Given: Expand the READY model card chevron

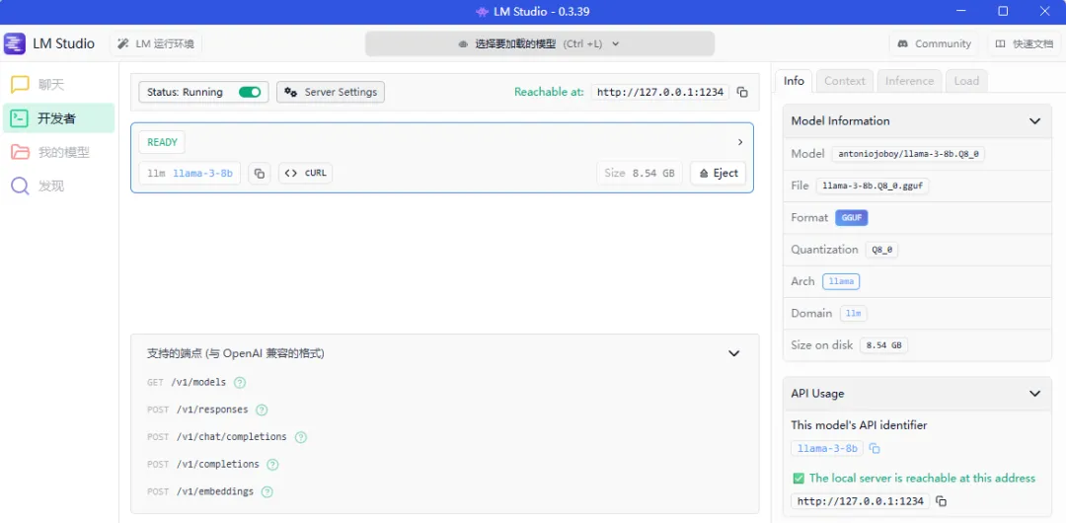Looking at the screenshot, I should coord(740,142).
